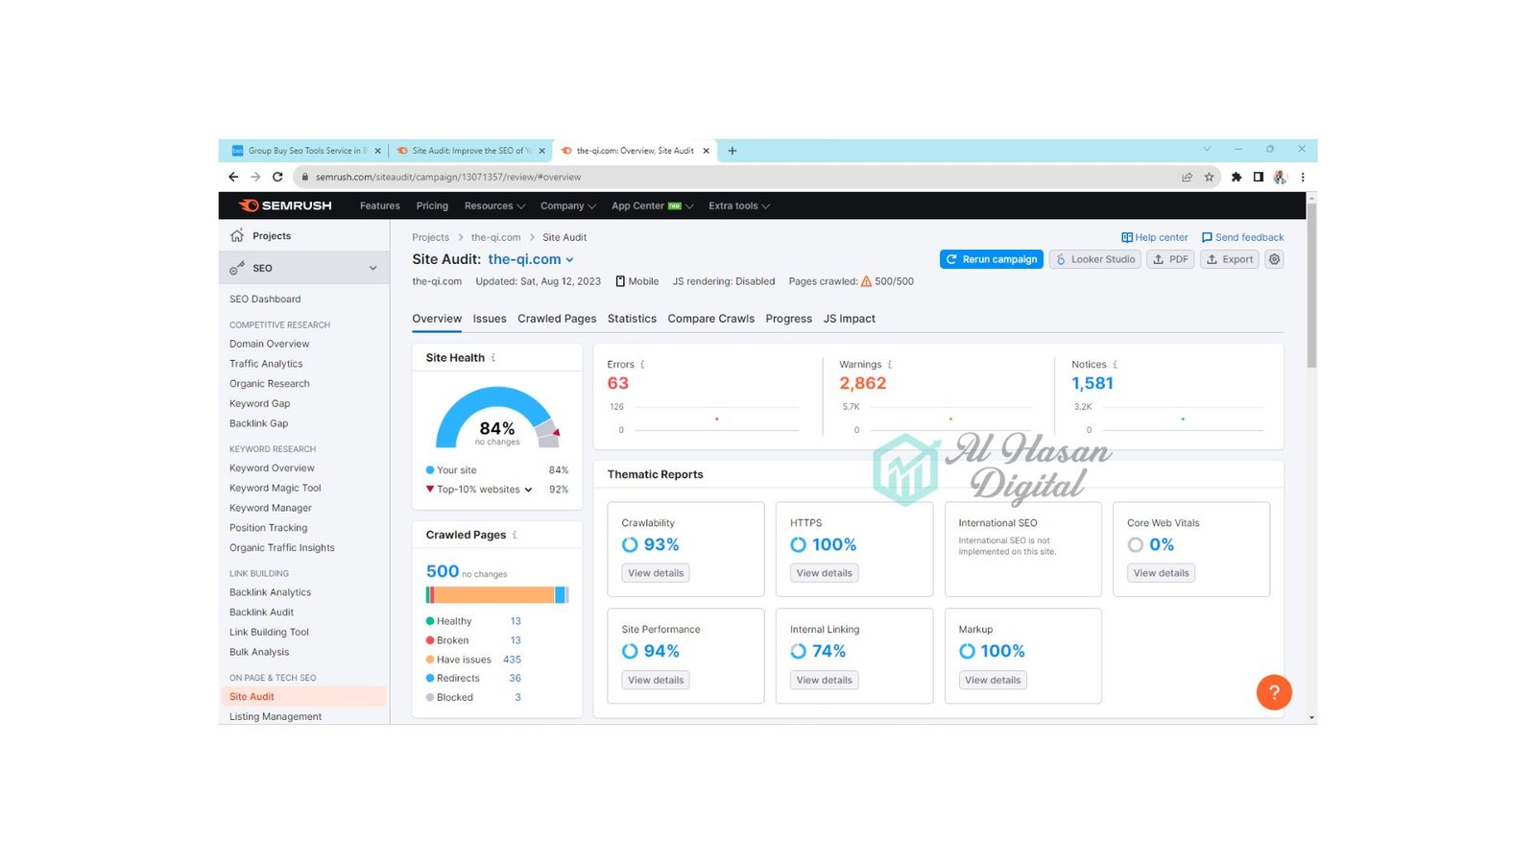This screenshot has width=1536, height=864.
Task: Click the browser forward arrow
Action: click(x=255, y=177)
